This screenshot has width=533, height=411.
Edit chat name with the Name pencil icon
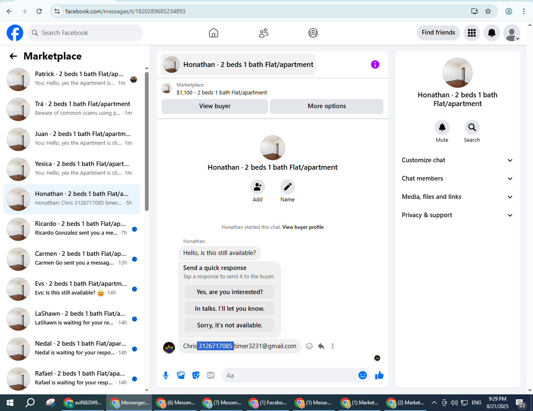click(x=288, y=187)
